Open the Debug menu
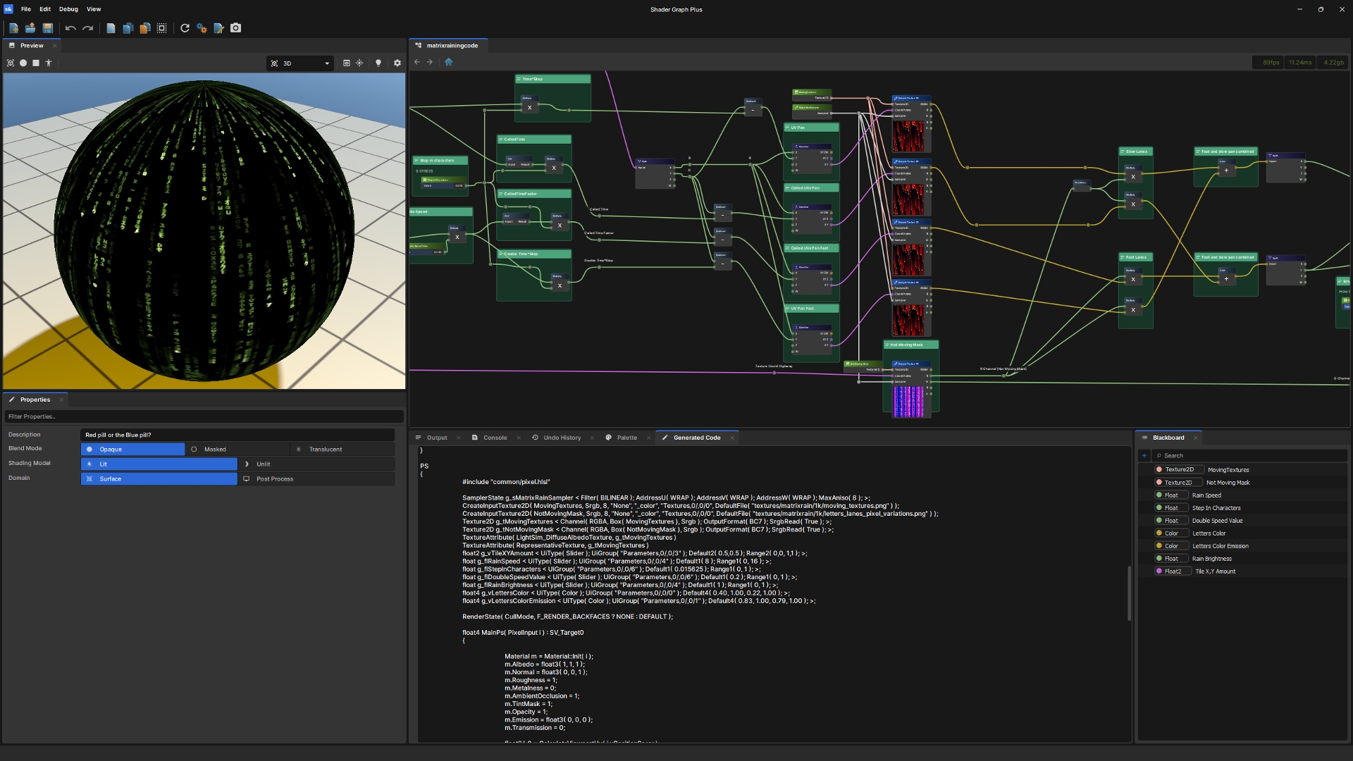 tap(68, 9)
